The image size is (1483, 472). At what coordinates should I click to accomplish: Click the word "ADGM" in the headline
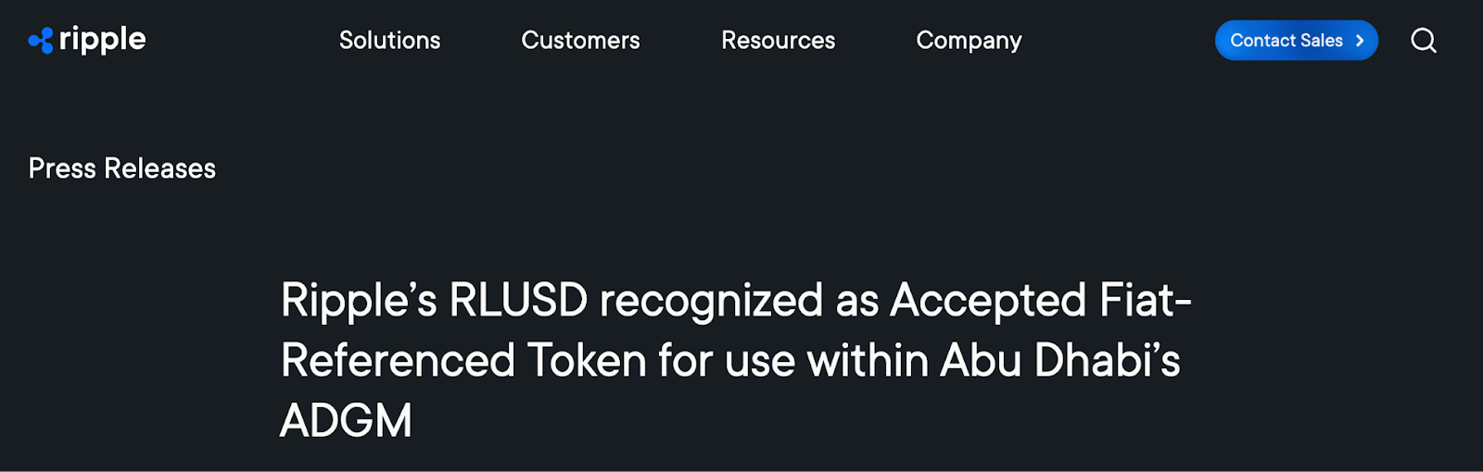coord(346,421)
